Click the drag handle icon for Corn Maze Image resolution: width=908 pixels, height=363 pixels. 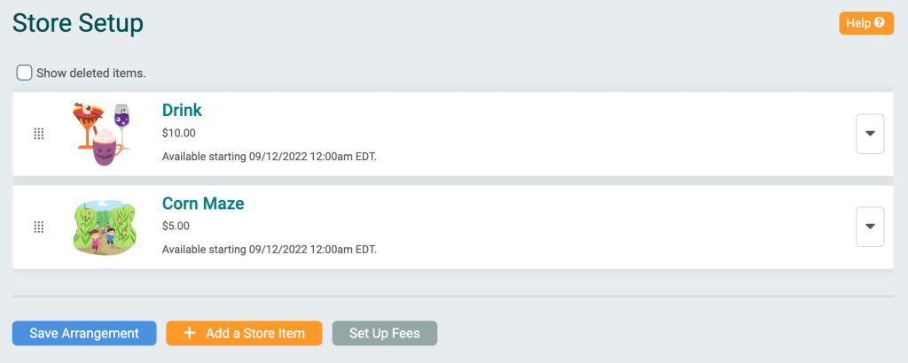pos(39,228)
